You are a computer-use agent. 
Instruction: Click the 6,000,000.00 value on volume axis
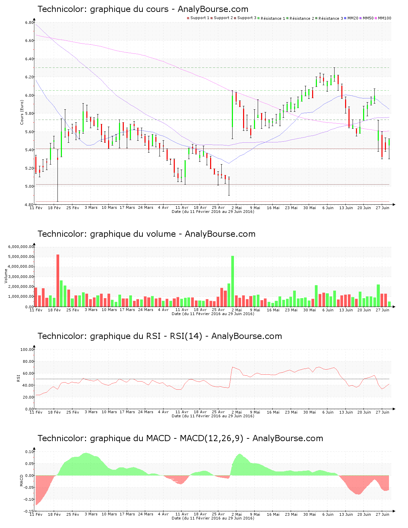pos(21,247)
